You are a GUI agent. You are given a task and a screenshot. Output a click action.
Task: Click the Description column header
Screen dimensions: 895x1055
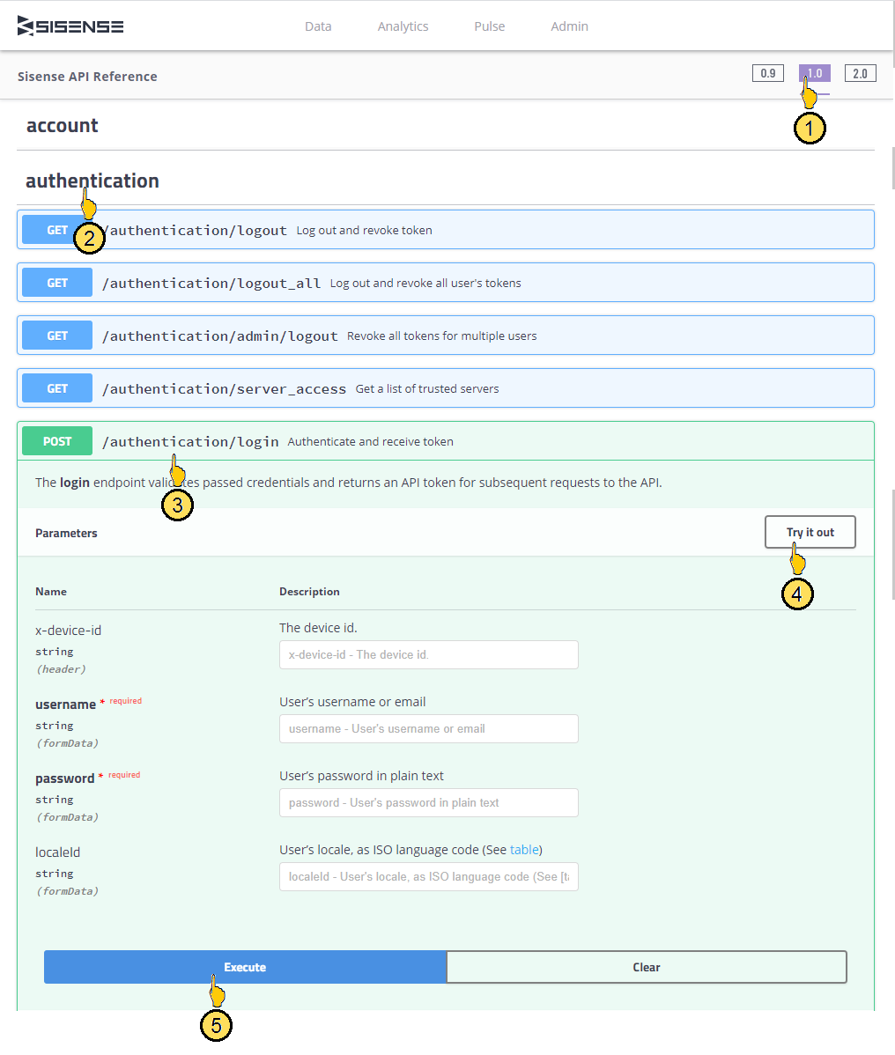point(309,592)
